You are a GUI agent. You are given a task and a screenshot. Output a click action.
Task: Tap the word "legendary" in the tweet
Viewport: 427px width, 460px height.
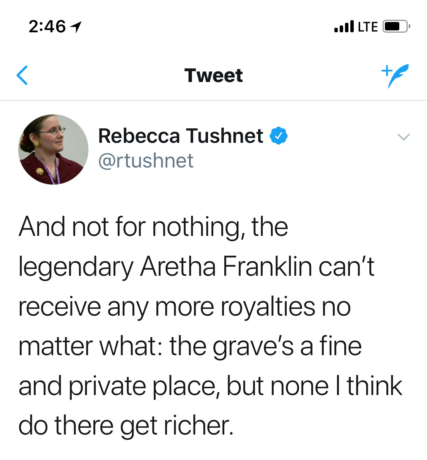pos(76,267)
